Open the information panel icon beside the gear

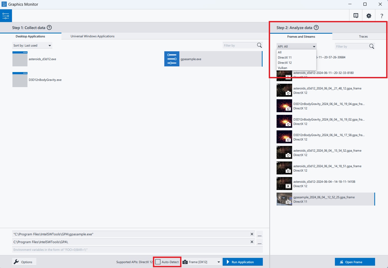point(356,16)
